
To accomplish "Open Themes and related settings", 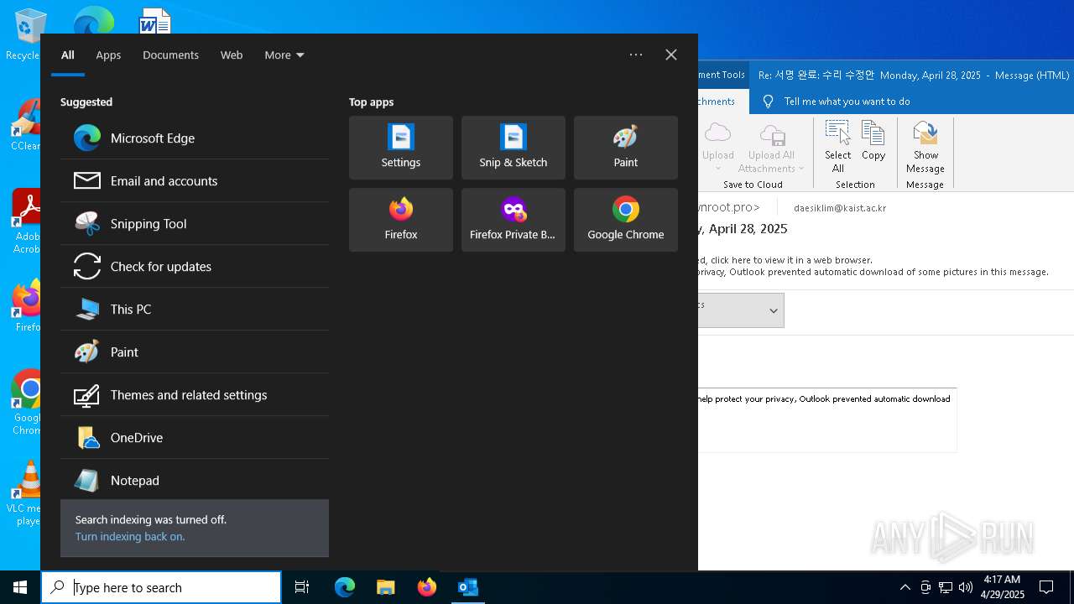I will 195,394.
